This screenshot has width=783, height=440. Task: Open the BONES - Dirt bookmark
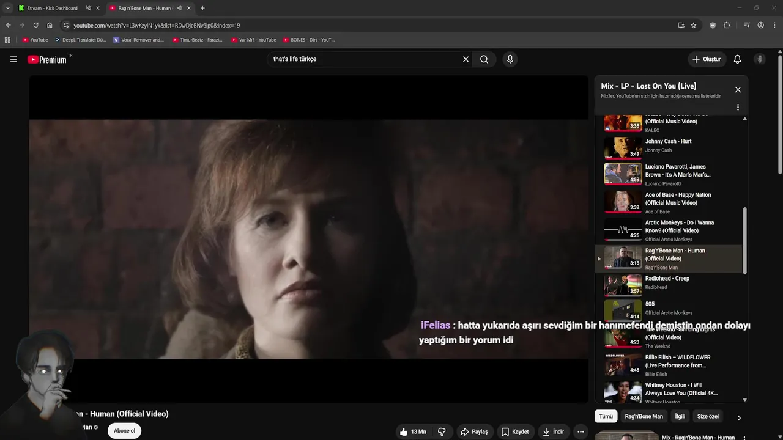click(308, 40)
